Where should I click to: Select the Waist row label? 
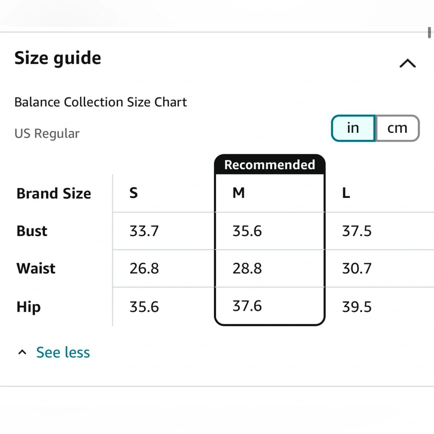pos(36,268)
